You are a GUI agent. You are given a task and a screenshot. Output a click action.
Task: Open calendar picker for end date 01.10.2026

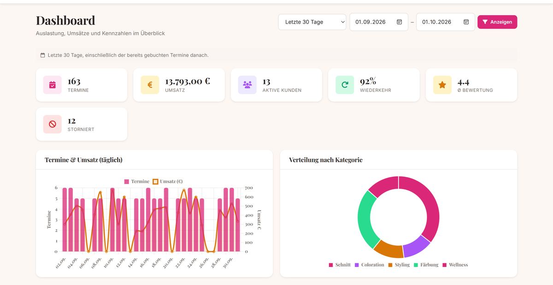[x=466, y=22]
